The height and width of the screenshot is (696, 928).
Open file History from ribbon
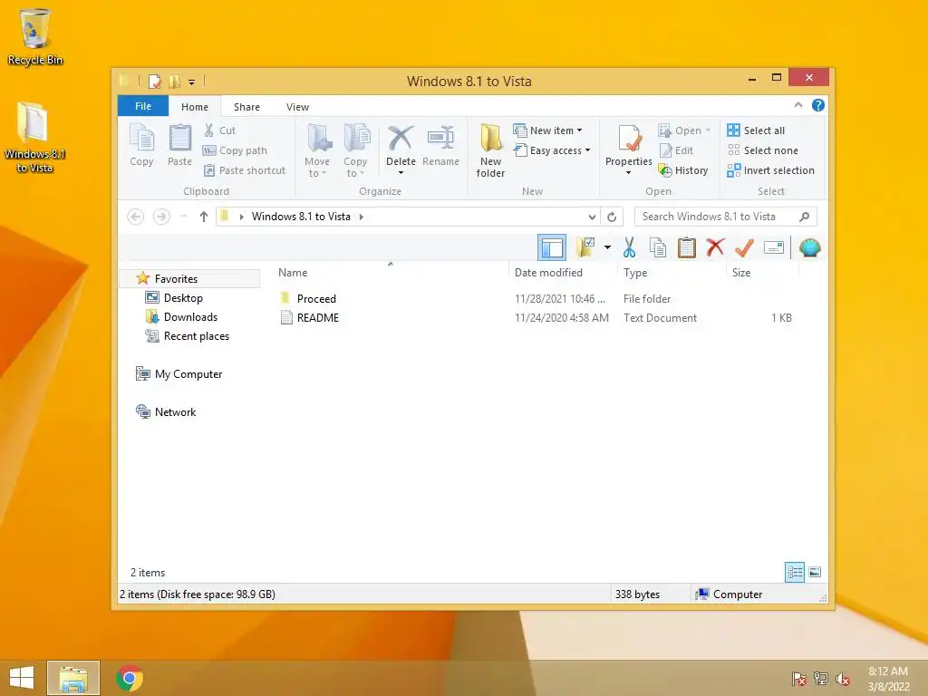click(683, 170)
